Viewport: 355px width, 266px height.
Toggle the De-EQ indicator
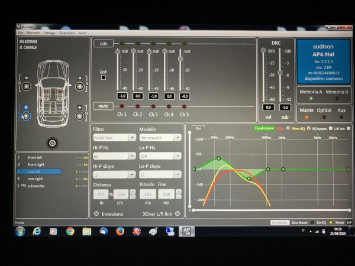click(x=331, y=223)
